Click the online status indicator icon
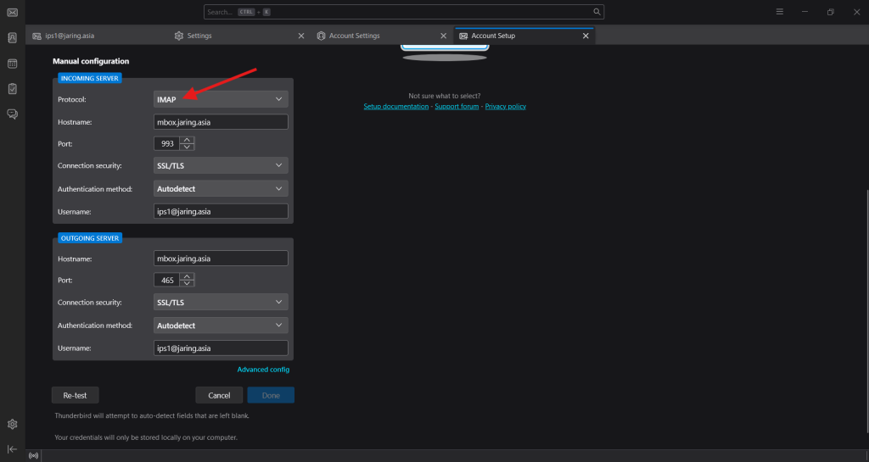Screen dimensions: 869x462 (x=33, y=455)
